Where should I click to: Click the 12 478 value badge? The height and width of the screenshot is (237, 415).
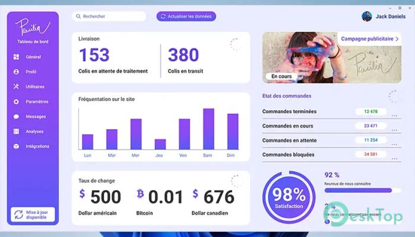click(371, 111)
